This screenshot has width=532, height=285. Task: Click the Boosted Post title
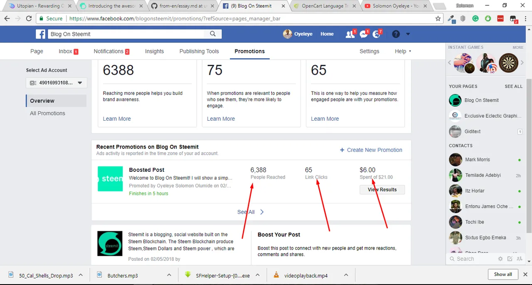point(147,170)
